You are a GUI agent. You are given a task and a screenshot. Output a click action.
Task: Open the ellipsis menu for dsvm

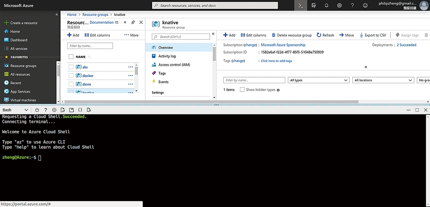pos(131,84)
